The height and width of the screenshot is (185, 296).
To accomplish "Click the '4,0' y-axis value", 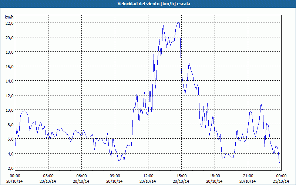I will click(10, 154).
